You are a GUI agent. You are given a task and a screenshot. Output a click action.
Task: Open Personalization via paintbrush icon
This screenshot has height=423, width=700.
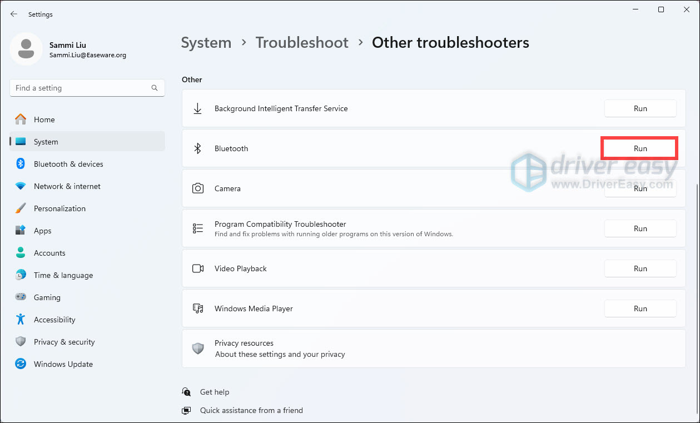coord(21,208)
